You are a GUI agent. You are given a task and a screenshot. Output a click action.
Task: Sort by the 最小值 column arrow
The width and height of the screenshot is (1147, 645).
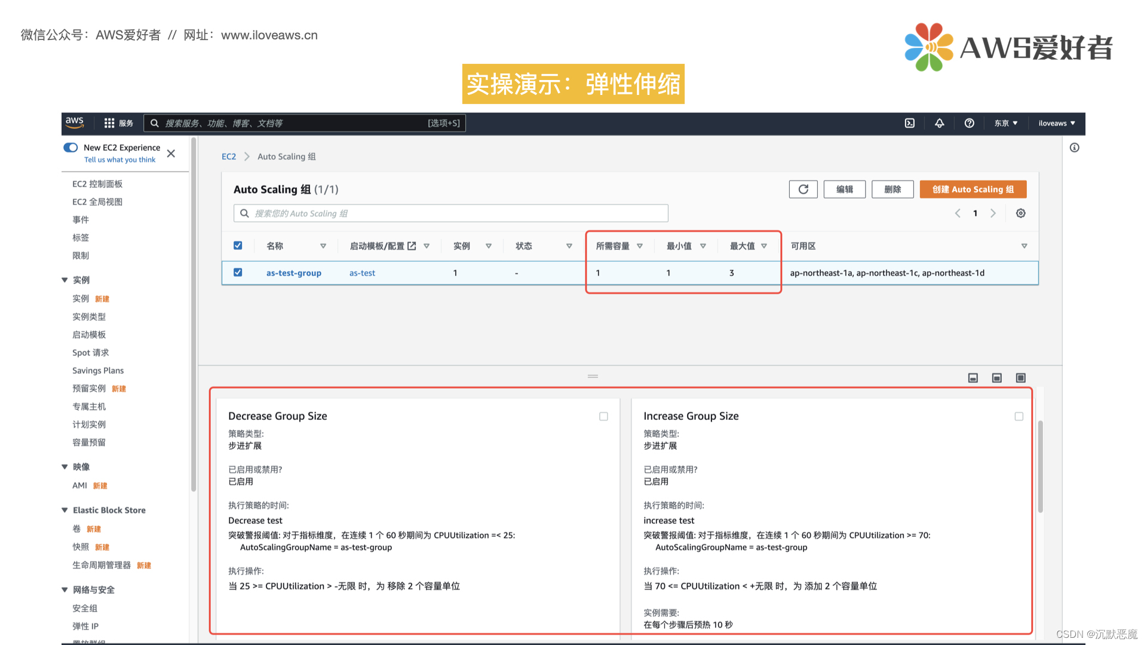tap(703, 246)
